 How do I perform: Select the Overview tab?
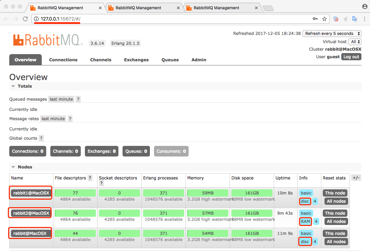[25, 60]
